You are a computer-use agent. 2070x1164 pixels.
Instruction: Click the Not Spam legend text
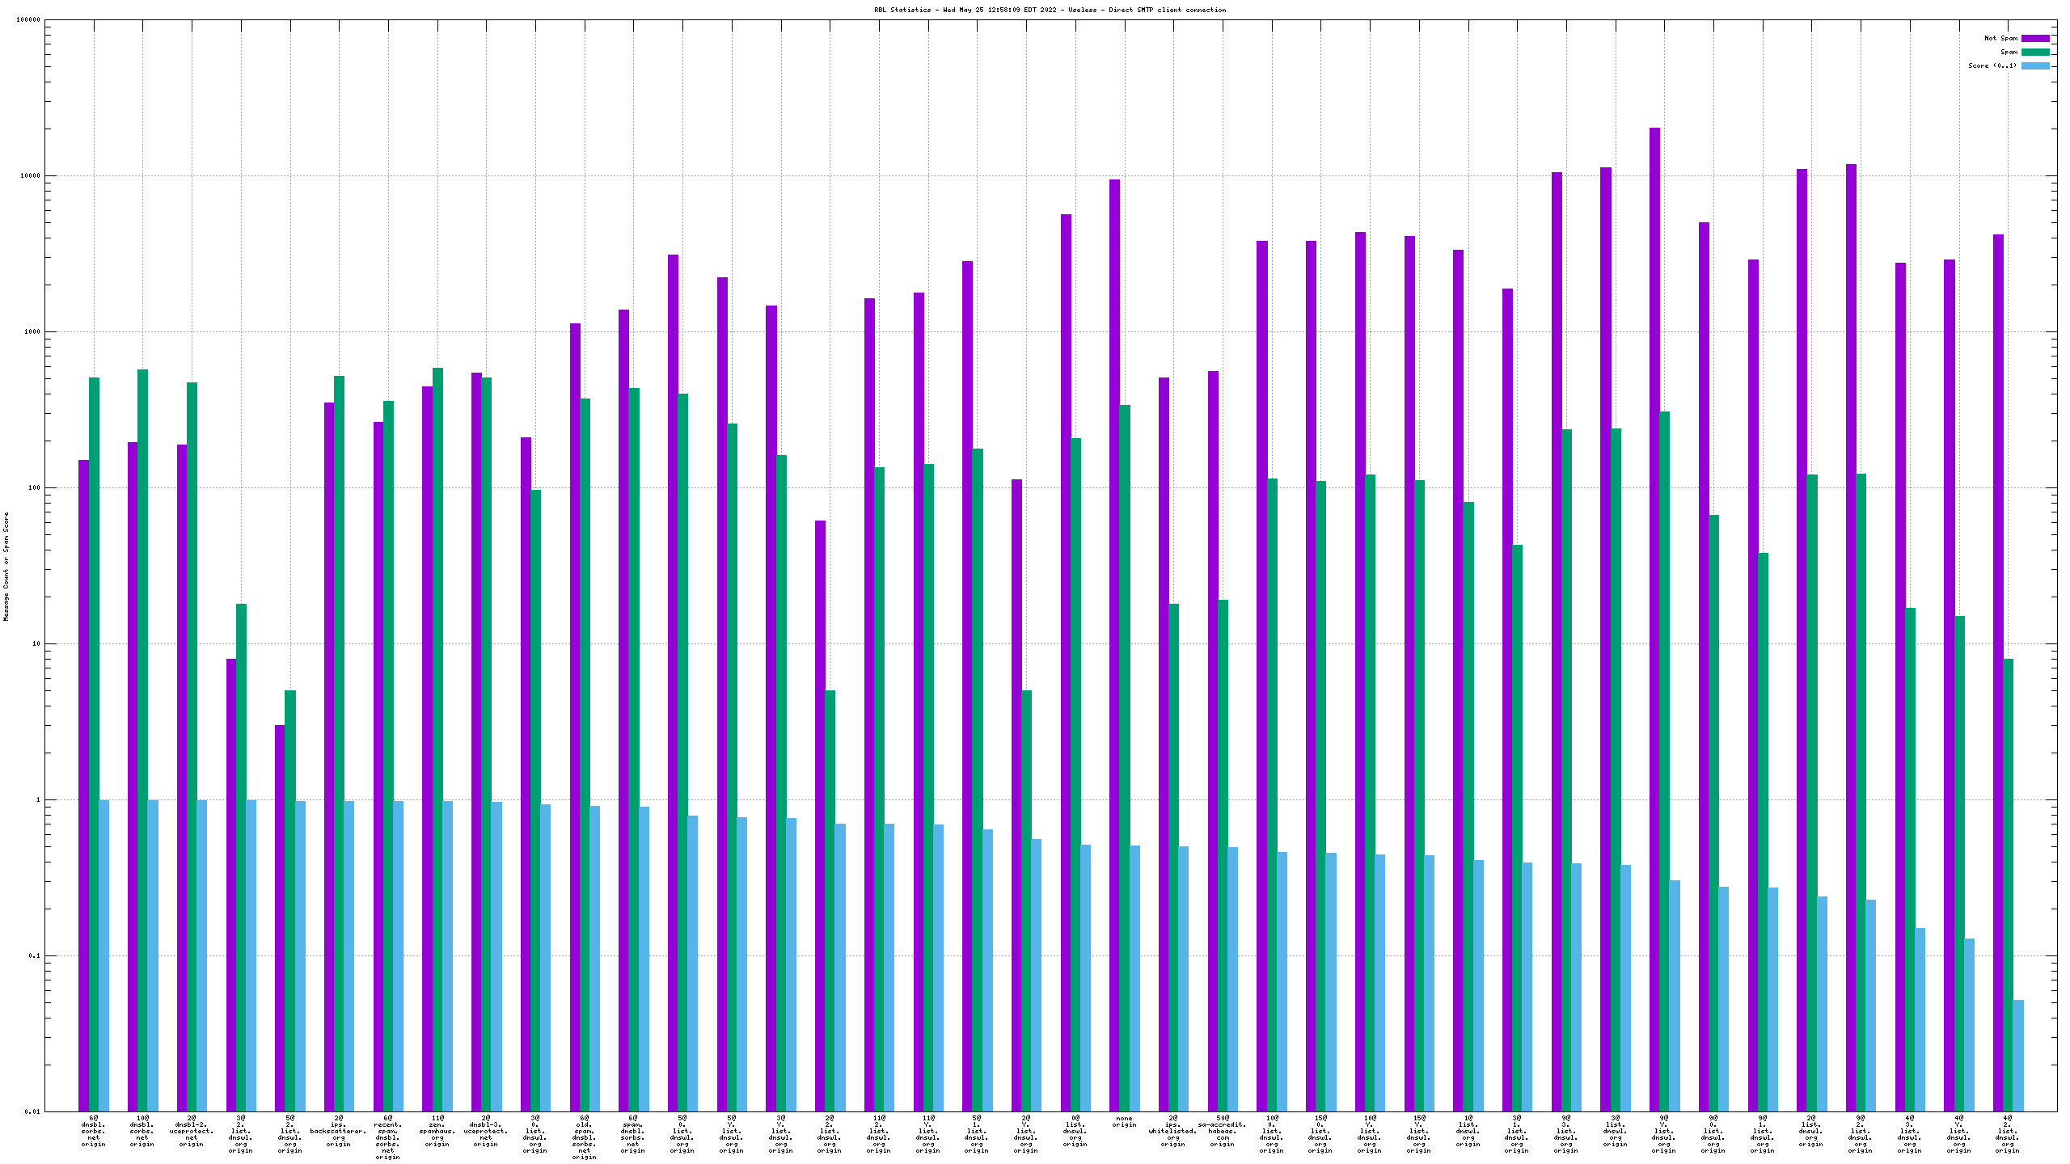pyautogui.click(x=2000, y=38)
